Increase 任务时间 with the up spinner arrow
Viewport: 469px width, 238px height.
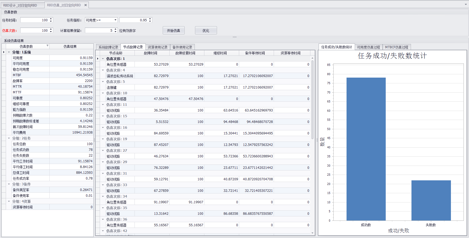pos(51,19)
